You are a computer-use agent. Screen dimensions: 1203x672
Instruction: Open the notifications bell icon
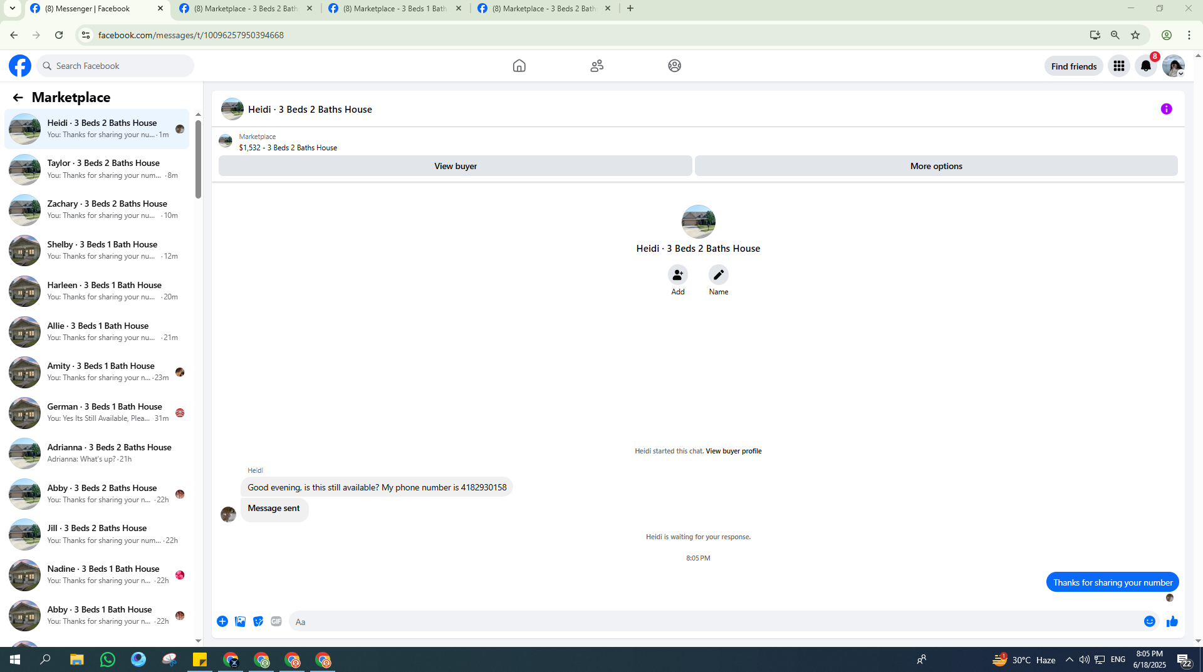tap(1146, 66)
